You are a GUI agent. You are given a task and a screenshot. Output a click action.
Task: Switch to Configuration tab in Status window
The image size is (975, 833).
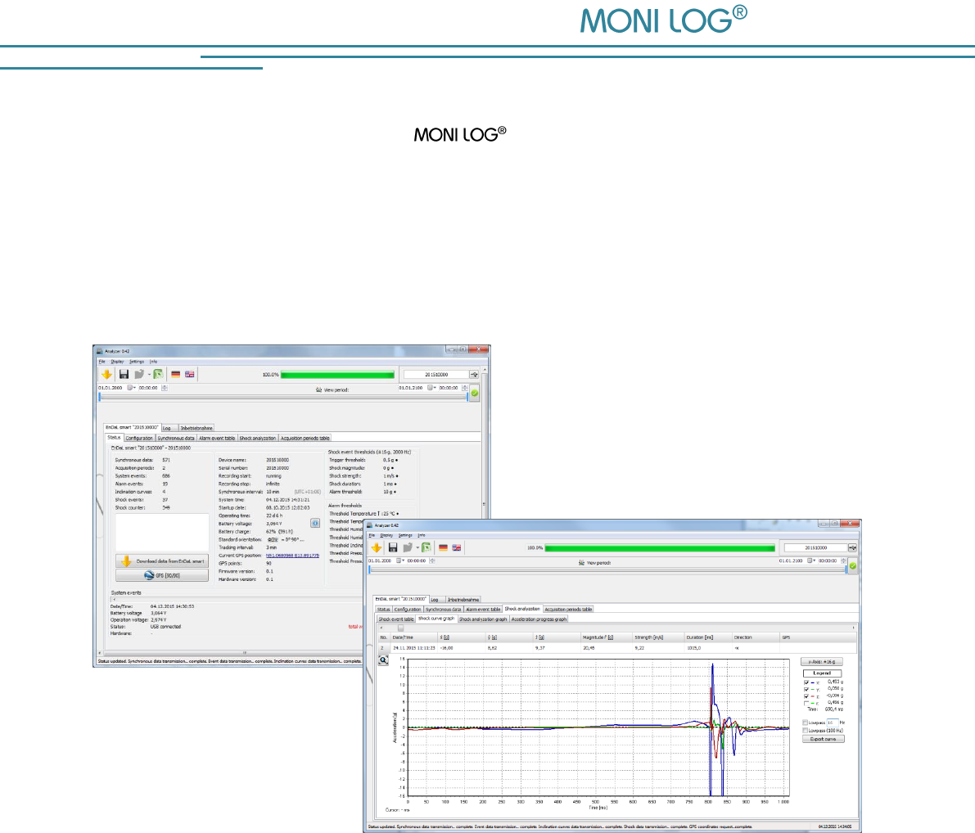(x=139, y=439)
